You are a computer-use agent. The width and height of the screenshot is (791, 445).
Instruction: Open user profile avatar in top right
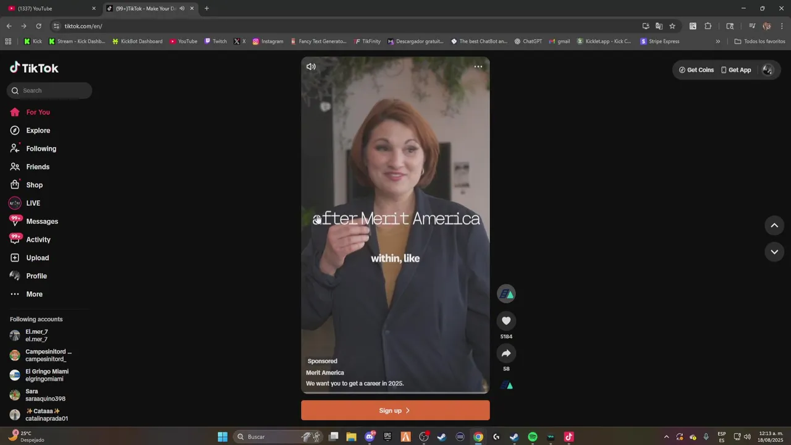[x=768, y=70]
